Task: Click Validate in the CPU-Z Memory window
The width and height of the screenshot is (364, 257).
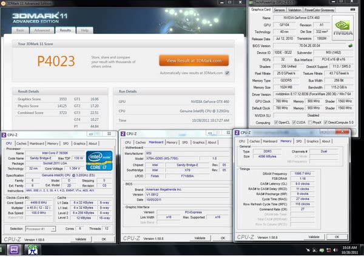Action: coord(314,237)
